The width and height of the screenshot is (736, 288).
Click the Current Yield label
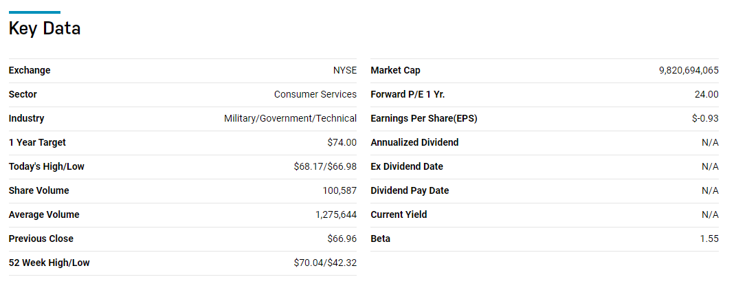pyautogui.click(x=399, y=214)
